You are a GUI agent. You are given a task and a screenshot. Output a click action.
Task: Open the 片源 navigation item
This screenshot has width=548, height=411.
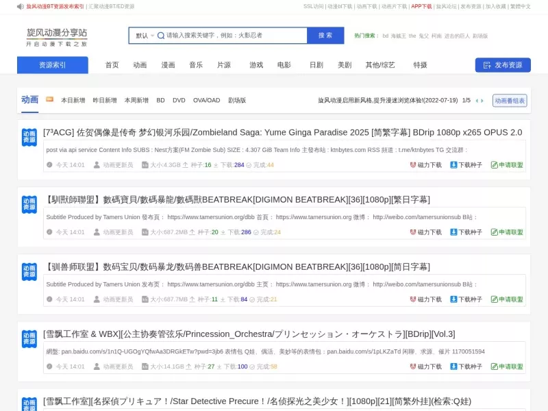coord(224,65)
